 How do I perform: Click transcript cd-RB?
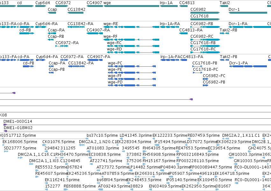point(27,33)
